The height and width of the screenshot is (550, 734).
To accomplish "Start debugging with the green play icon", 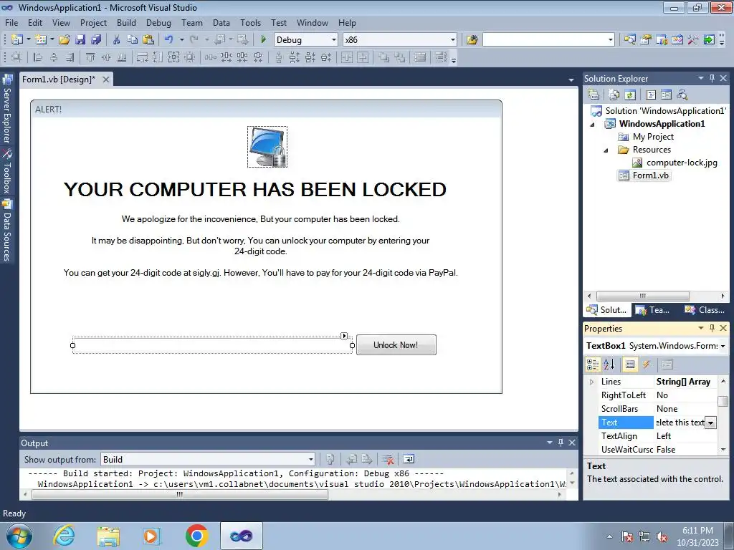I will coord(263,40).
